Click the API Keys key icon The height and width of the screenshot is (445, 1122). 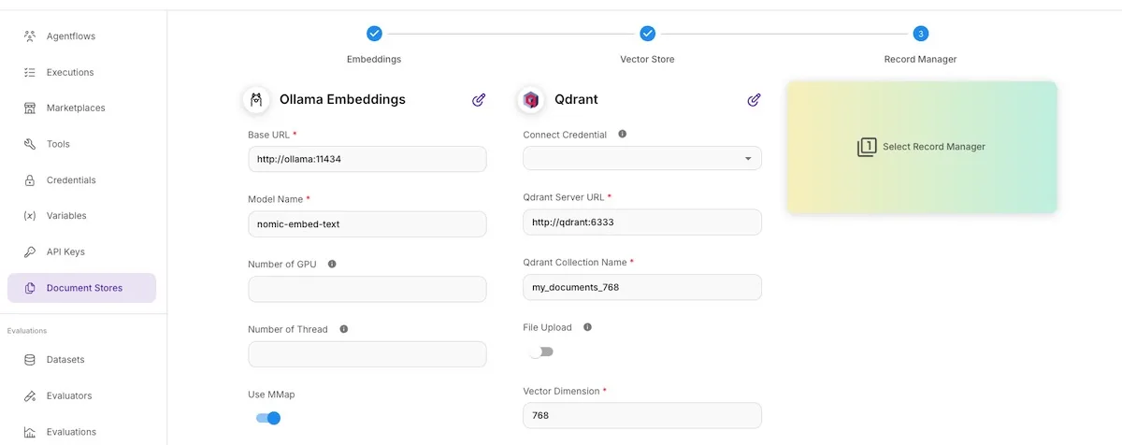coord(29,252)
